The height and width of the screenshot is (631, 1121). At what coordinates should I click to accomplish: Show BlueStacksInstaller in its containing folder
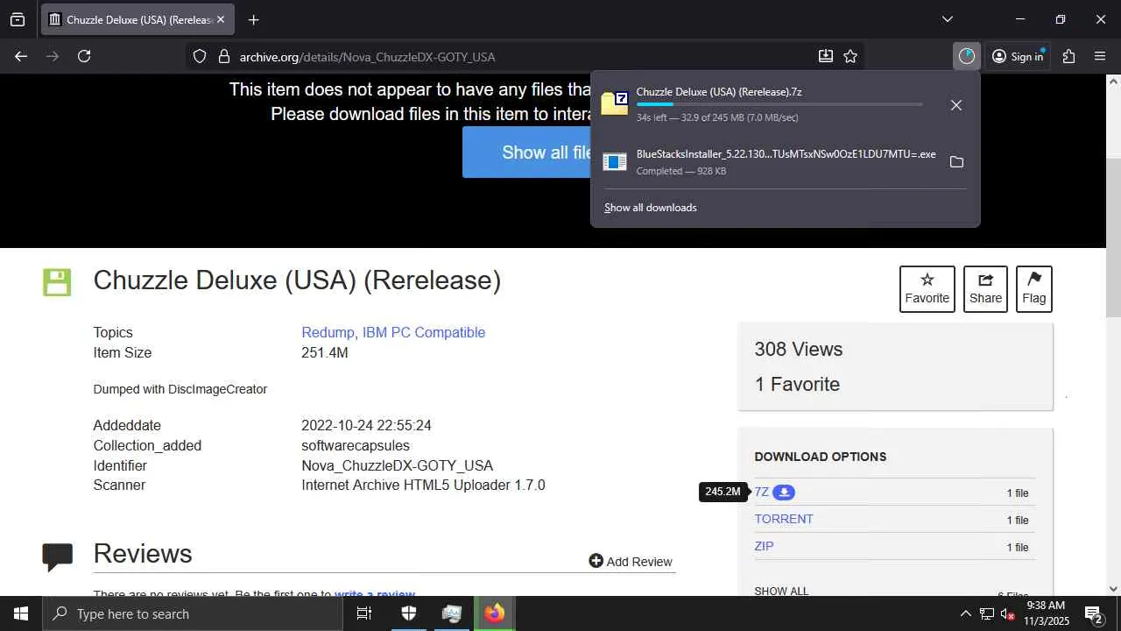(956, 162)
